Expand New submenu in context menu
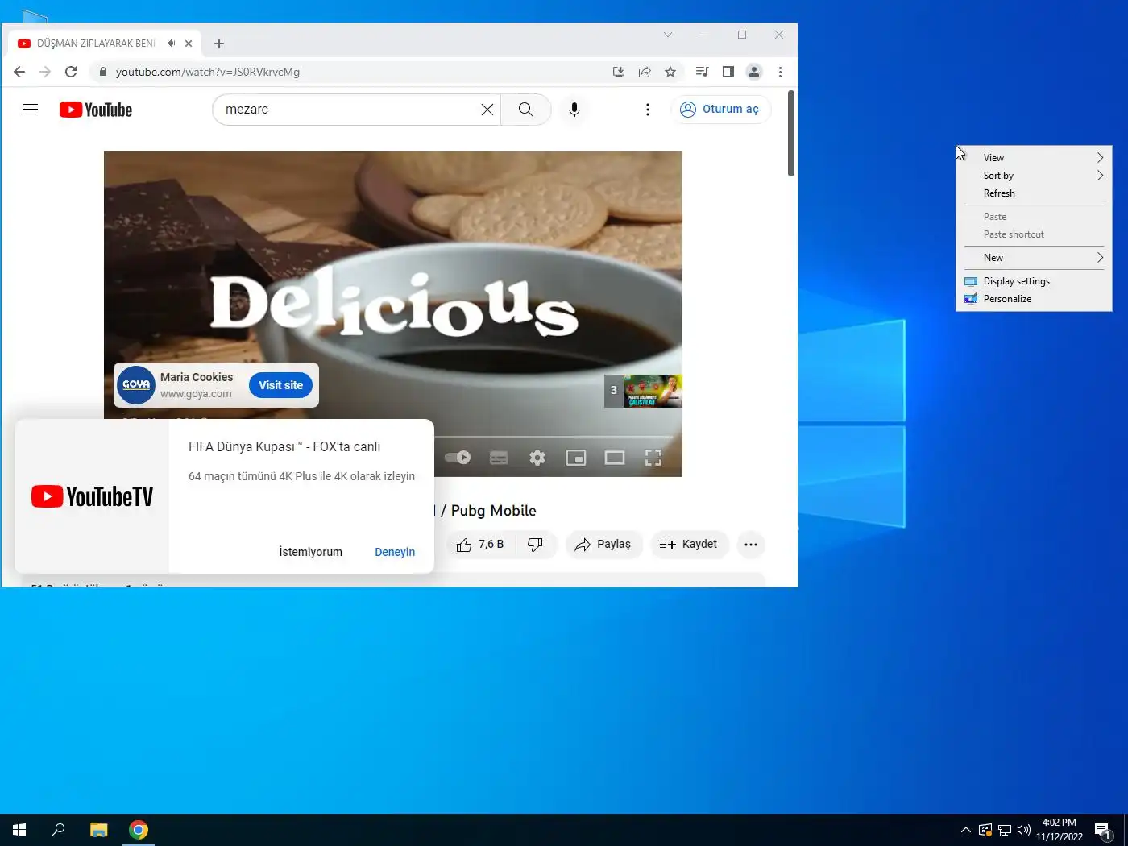Image resolution: width=1128 pixels, height=846 pixels. pos(1034,258)
